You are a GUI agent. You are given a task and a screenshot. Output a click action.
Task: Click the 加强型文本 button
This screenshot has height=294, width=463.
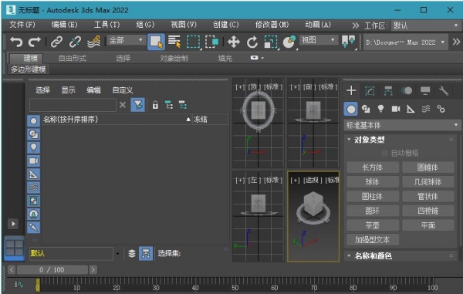pos(373,240)
